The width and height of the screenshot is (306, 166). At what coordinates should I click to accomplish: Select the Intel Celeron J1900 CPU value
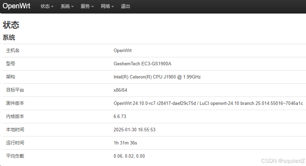[x=157, y=77]
